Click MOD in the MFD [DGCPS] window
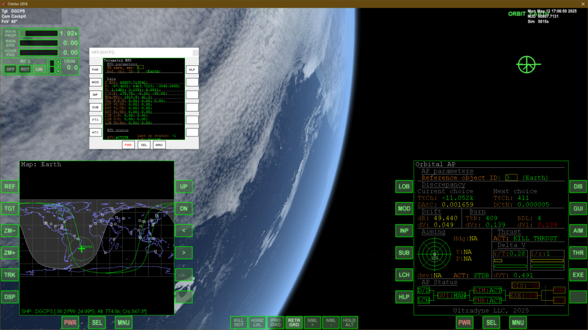Image resolution: width=588 pixels, height=330 pixels. [x=96, y=82]
